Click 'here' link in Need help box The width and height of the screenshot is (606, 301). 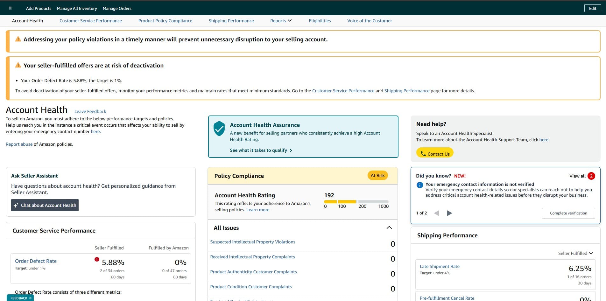tap(544, 140)
